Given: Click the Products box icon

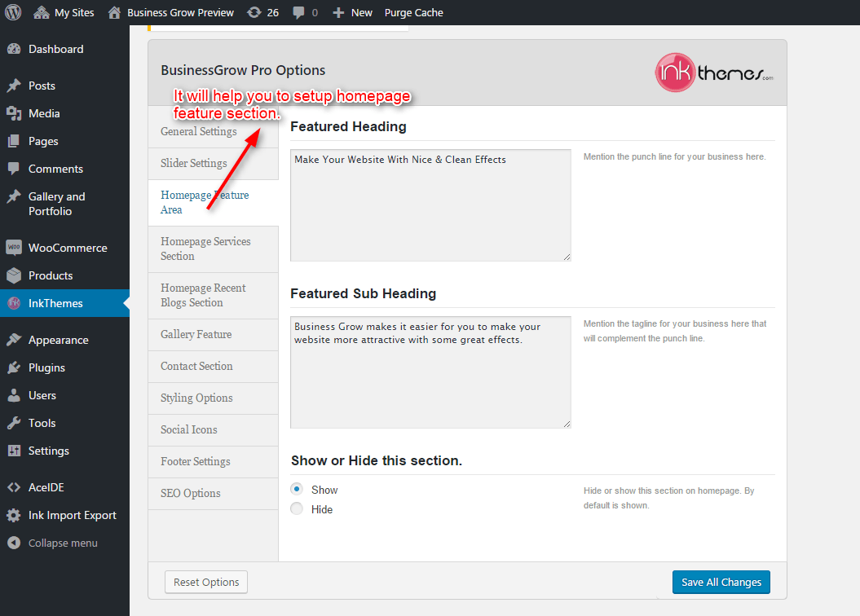Looking at the screenshot, I should pos(14,275).
